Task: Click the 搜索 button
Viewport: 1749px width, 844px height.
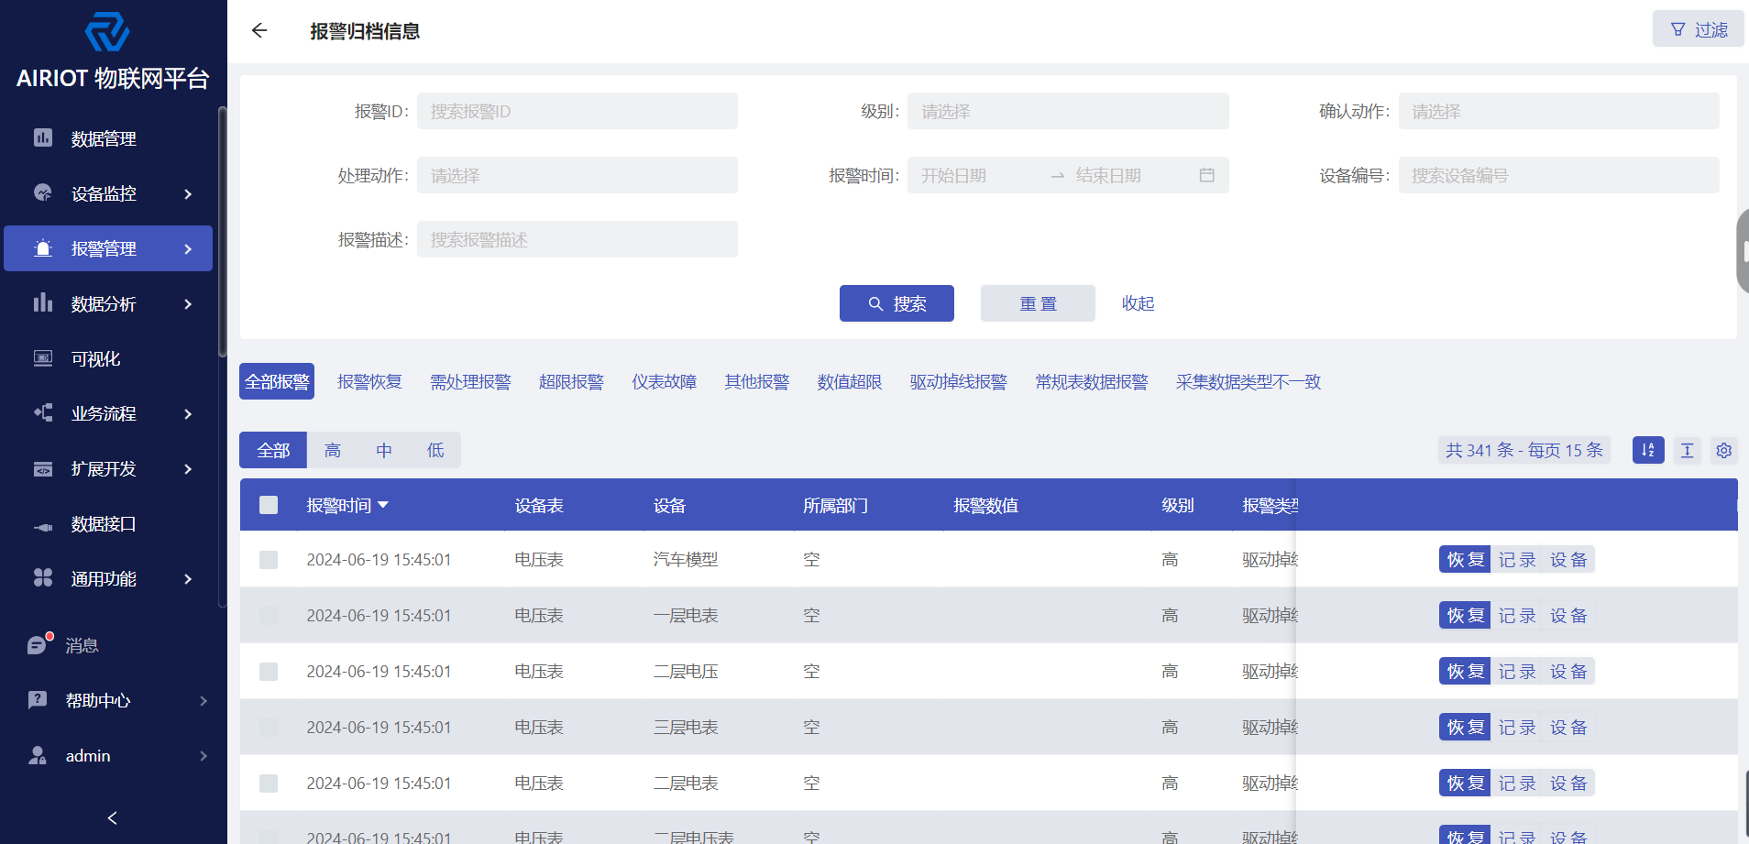Action: 896,303
